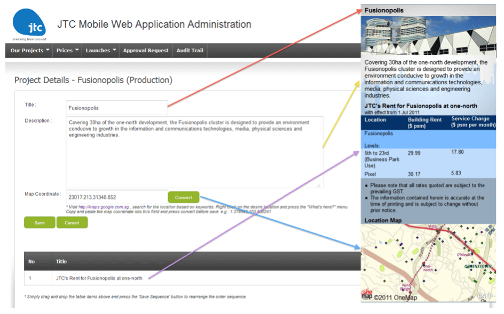
Task: Click the Location Map heading
Action: (x=383, y=220)
